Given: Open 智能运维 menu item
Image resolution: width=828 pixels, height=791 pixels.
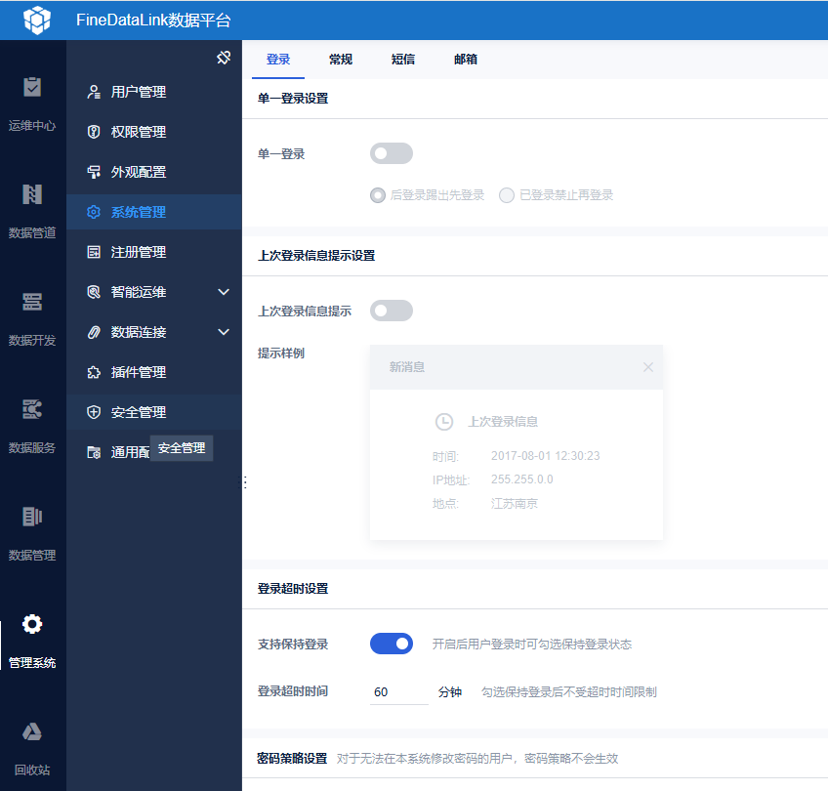Looking at the screenshot, I should [x=154, y=292].
